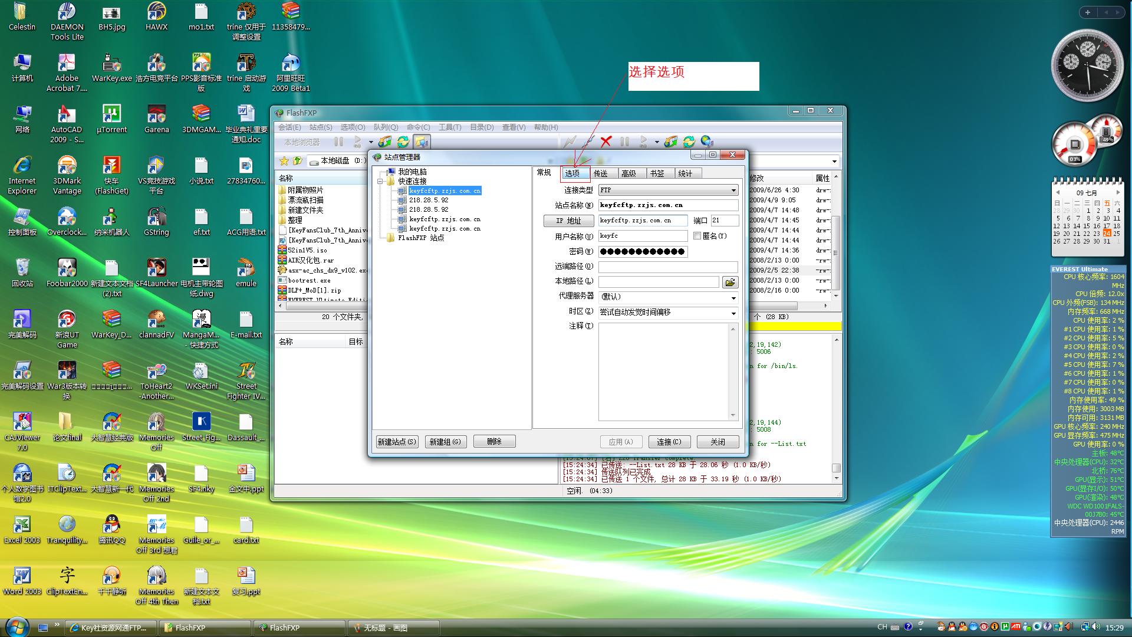Click the folder browse icon beside local path
Viewport: 1132px width, 637px height.
pyautogui.click(x=730, y=282)
